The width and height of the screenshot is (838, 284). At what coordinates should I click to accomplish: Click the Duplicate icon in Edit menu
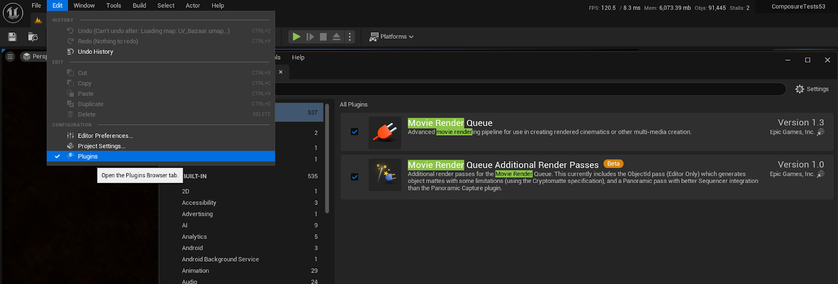pyautogui.click(x=70, y=104)
